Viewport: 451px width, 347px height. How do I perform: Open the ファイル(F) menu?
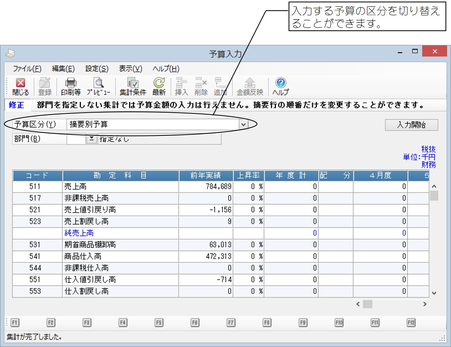point(27,69)
